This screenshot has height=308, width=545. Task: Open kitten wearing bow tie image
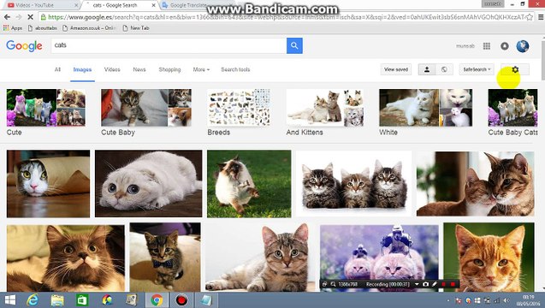(165, 258)
